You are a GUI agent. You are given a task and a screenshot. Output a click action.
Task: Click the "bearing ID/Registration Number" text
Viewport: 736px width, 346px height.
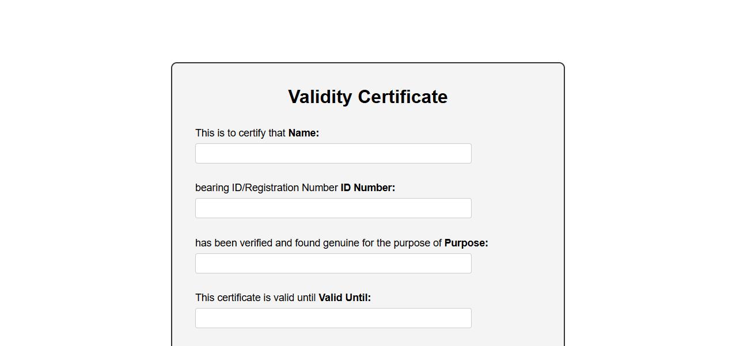[x=266, y=188]
